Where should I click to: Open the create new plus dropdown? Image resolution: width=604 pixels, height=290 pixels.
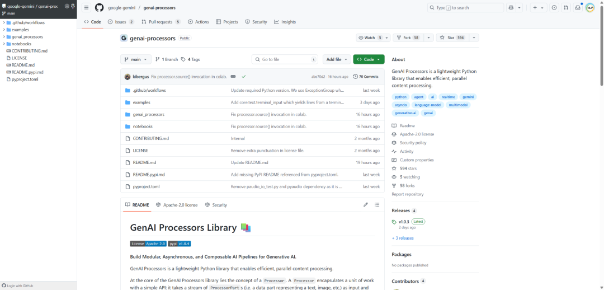[539, 8]
